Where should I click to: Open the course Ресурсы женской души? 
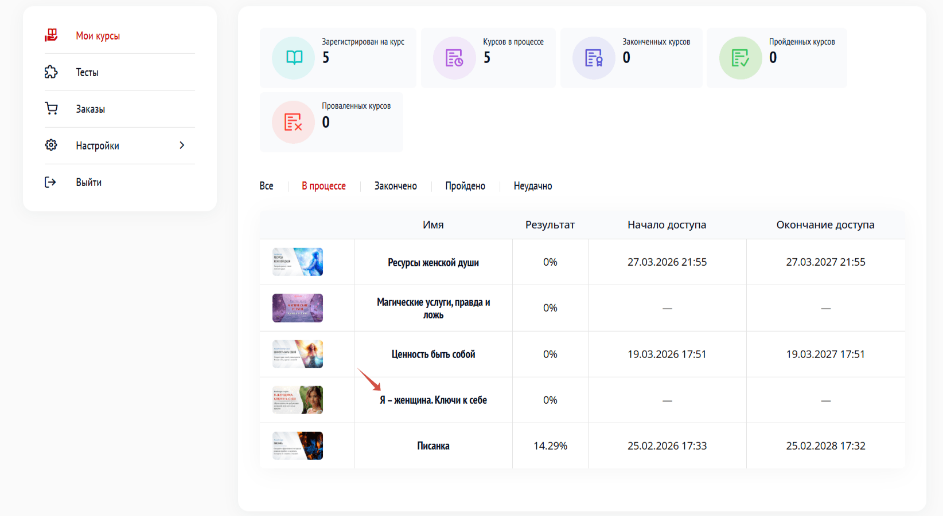[x=433, y=263]
